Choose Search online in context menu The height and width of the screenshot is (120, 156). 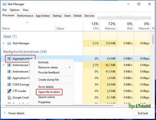click(46, 97)
